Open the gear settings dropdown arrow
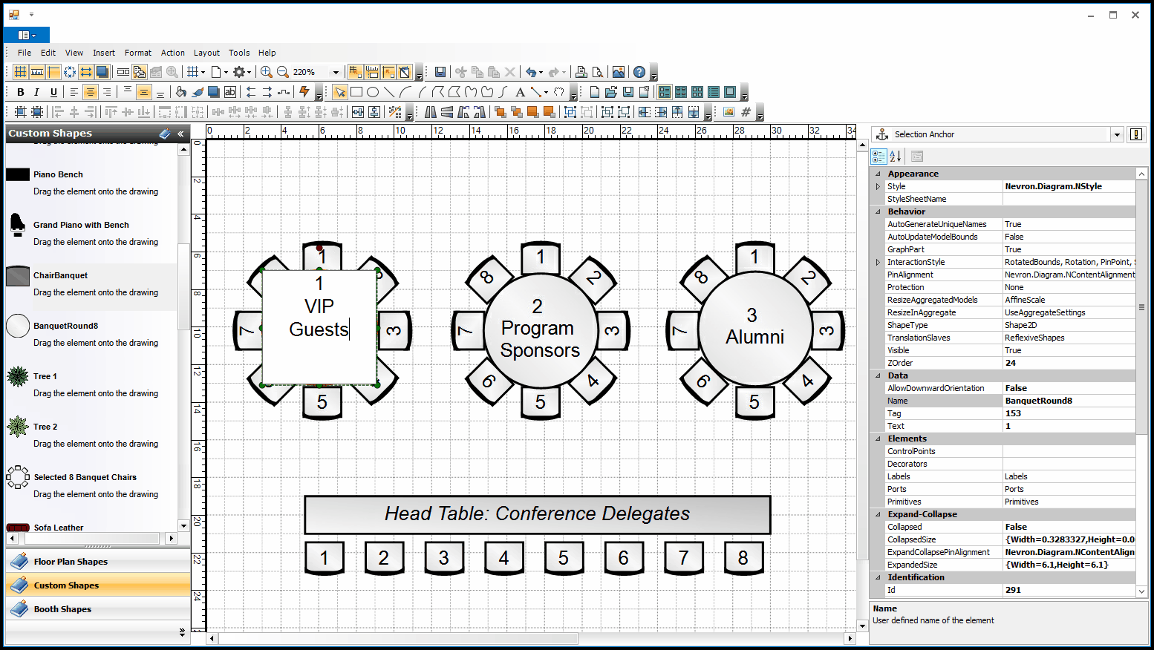This screenshot has height=650, width=1154. 249,72
